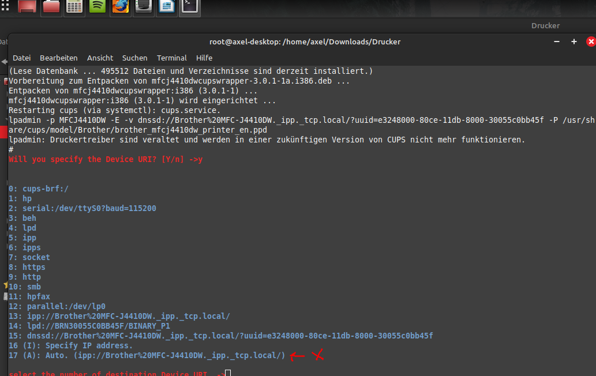Viewport: 596px width, 376px height.
Task: Click the 'lpadmin: Druckertreiber sind veraltet' warning line
Action: tap(267, 140)
